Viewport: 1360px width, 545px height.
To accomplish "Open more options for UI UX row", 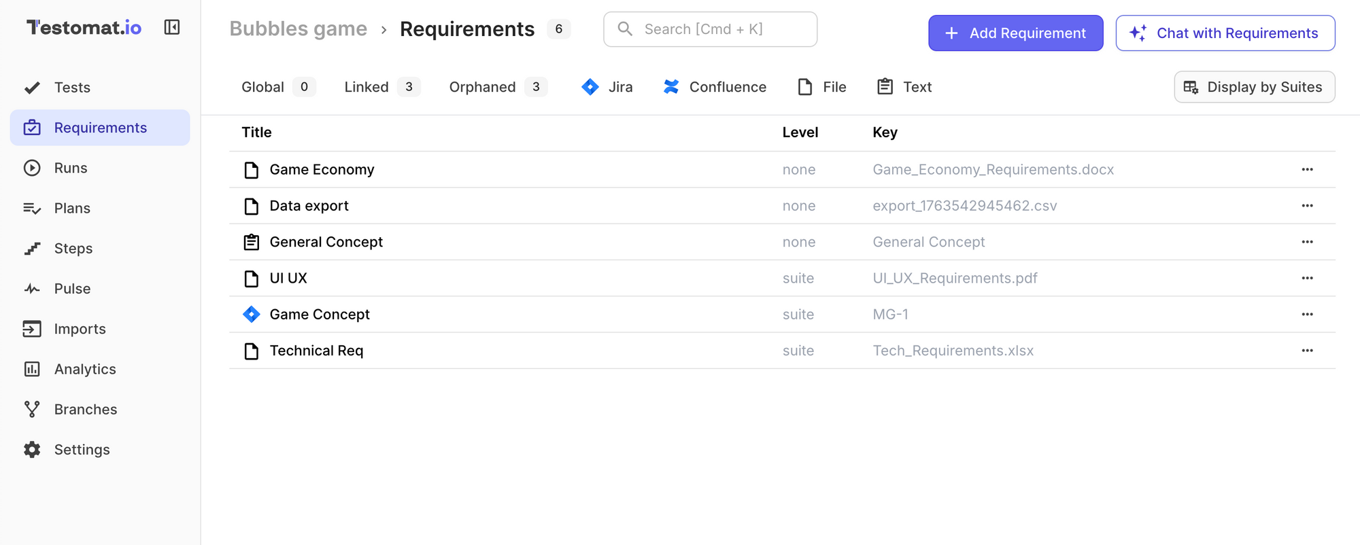I will point(1307,279).
